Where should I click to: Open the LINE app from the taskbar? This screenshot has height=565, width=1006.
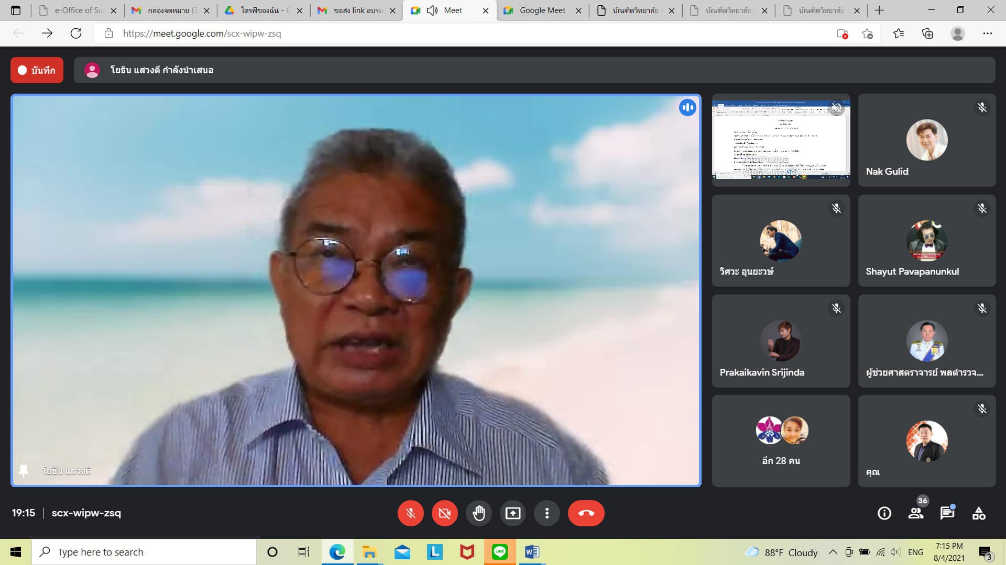499,552
